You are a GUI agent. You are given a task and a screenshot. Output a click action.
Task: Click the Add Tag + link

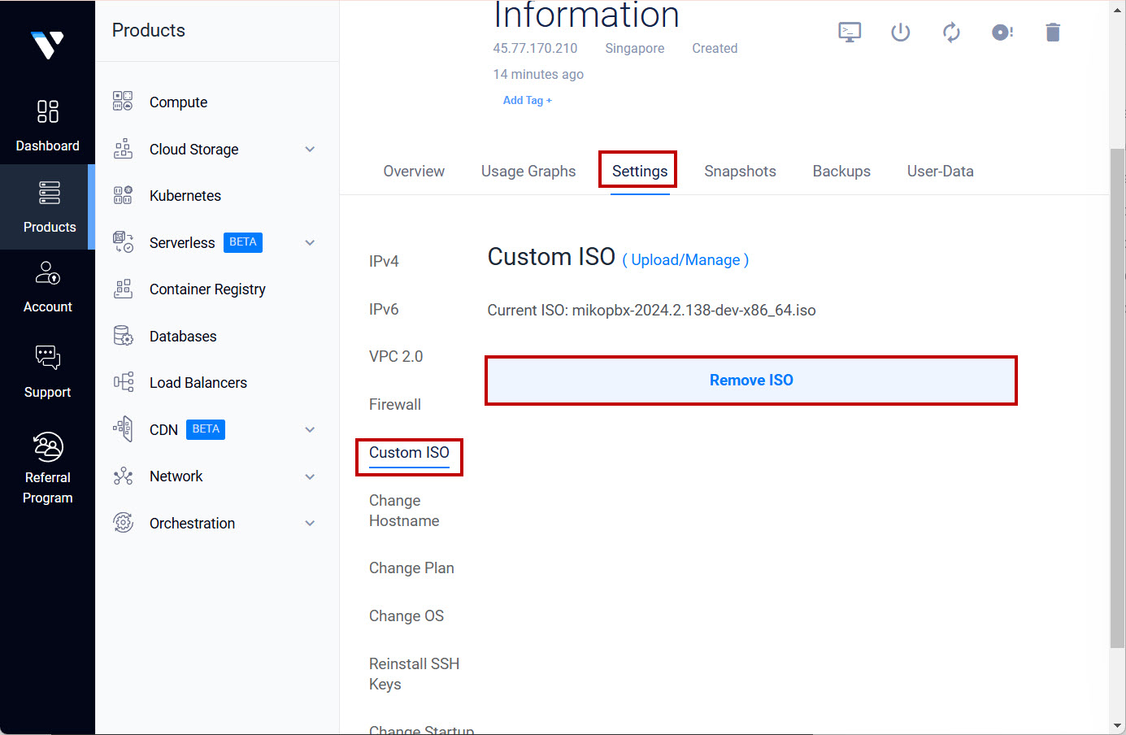pyautogui.click(x=527, y=101)
